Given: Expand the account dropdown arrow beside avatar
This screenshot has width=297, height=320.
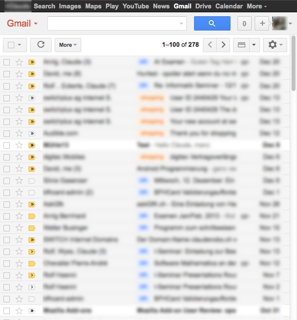Looking at the screenshot, I should 290,24.
